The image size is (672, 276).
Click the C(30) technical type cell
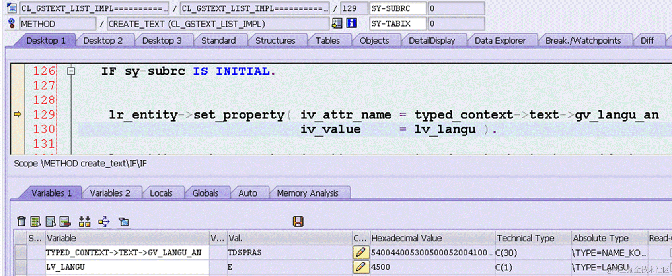coord(533,253)
